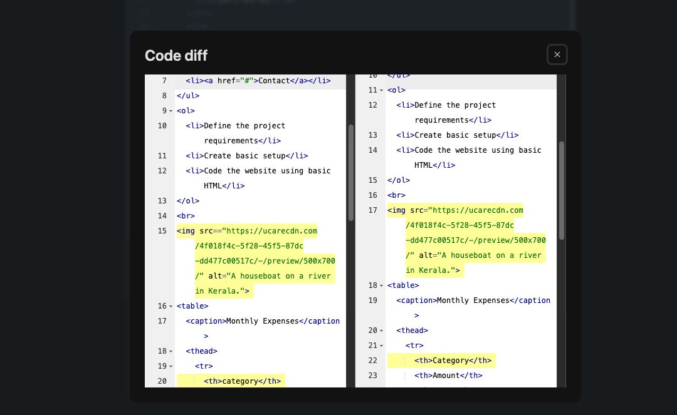
Task: Click left pane line number 20
Action: 162,381
